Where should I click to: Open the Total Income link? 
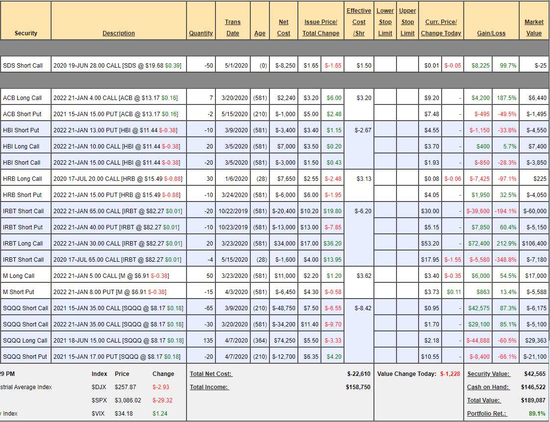(x=209, y=387)
